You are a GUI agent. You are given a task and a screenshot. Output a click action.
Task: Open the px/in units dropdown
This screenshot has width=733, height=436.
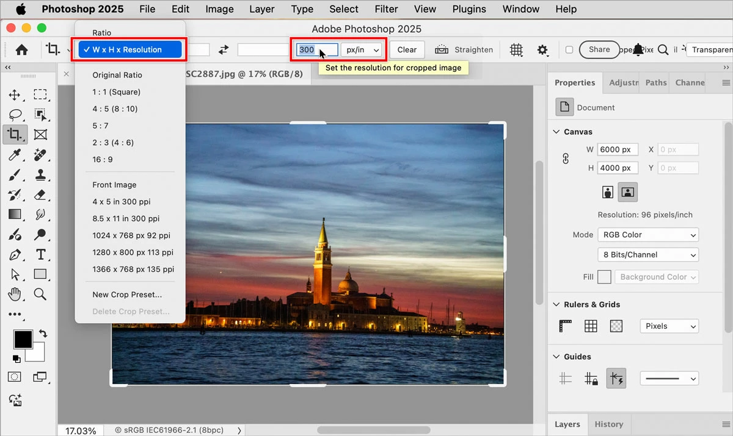363,50
